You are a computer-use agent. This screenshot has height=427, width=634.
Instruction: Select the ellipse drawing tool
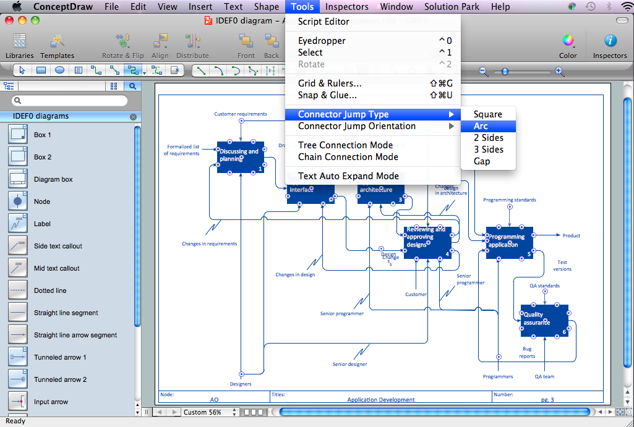coord(59,70)
